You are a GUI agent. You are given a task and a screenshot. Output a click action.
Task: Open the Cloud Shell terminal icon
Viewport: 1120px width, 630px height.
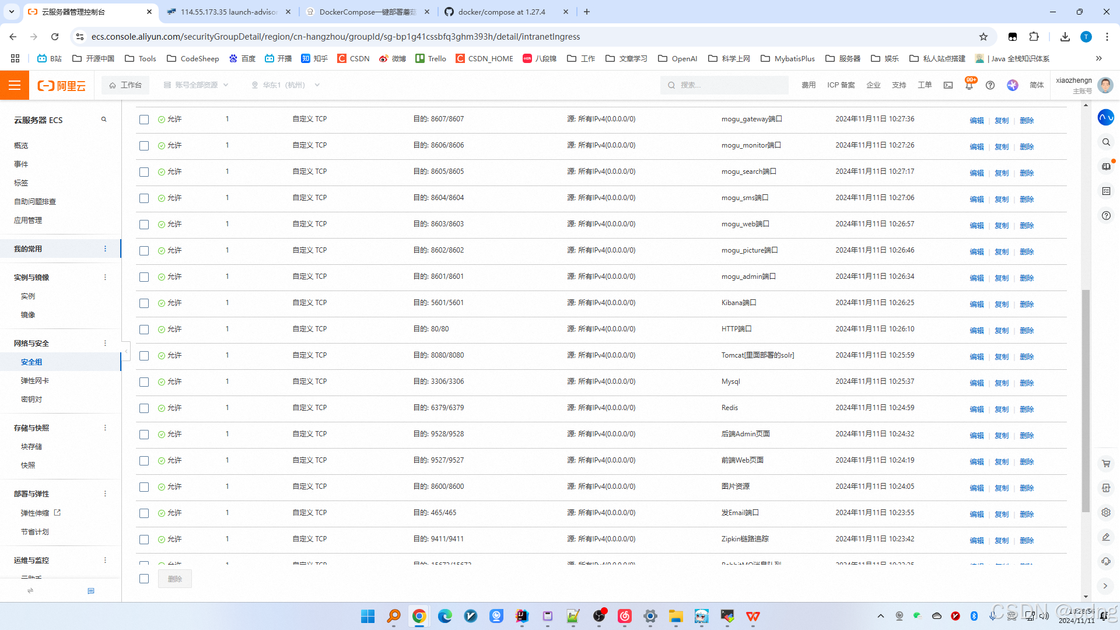[948, 85]
